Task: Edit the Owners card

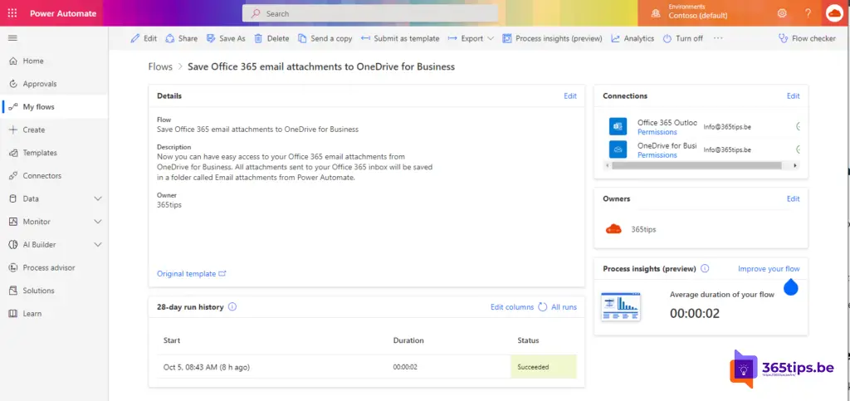Action: tap(793, 199)
